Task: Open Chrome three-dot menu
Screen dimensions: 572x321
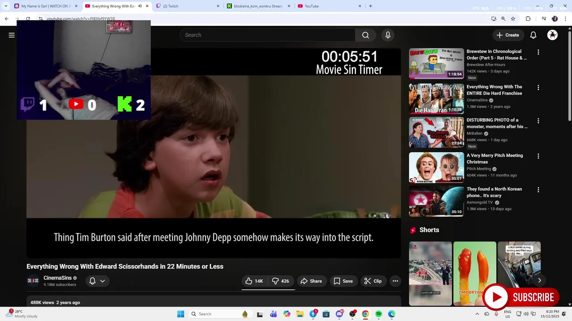Action: point(565,19)
